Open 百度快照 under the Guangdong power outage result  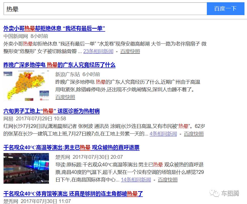click(x=65, y=97)
